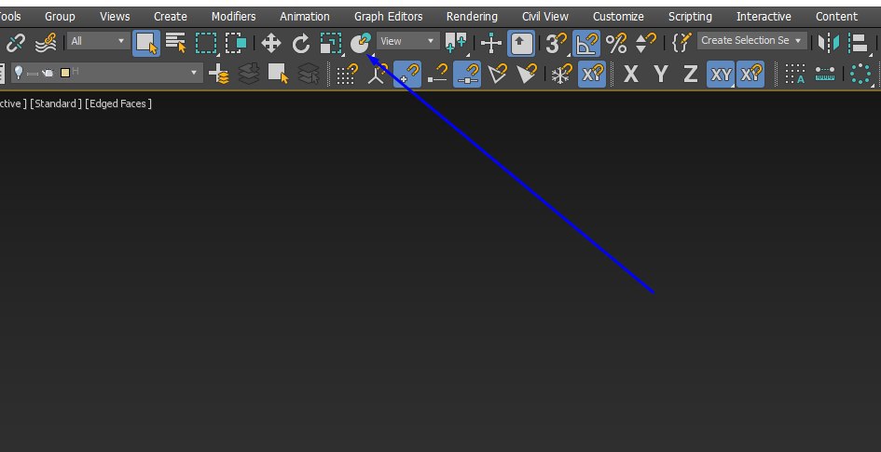Image resolution: width=881 pixels, height=452 pixels.
Task: Restrict to XY plane
Action: click(721, 75)
